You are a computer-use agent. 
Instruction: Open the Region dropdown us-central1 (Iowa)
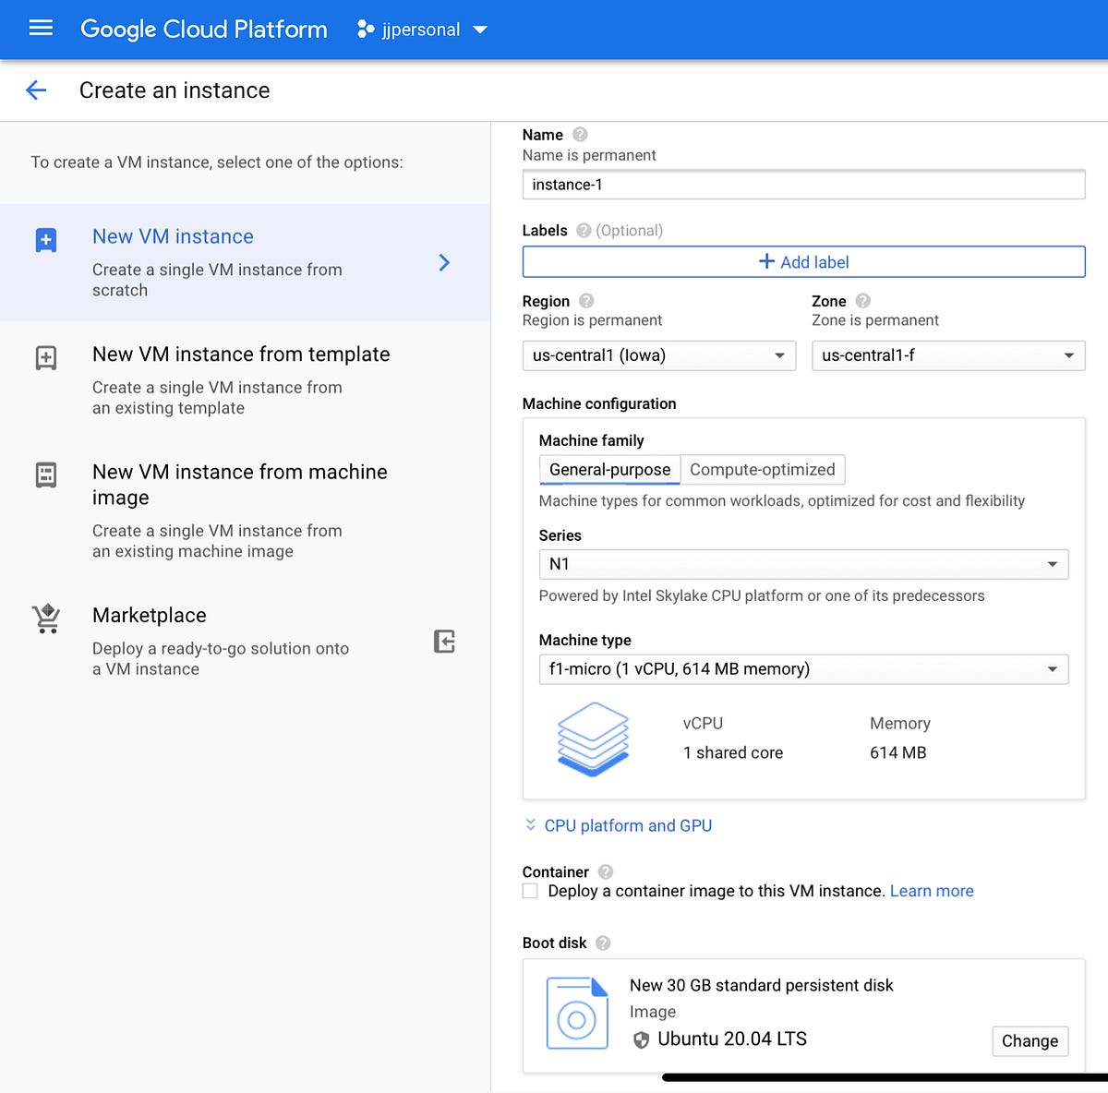(659, 355)
